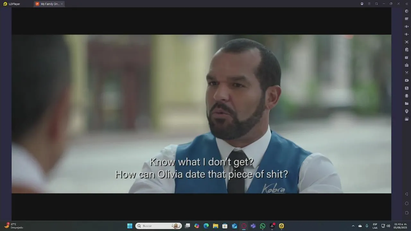Open Microsoft Store from taskbar
This screenshot has height=231, width=411.
pos(225,226)
